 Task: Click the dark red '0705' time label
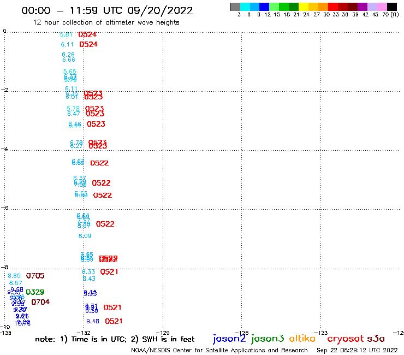point(35,276)
